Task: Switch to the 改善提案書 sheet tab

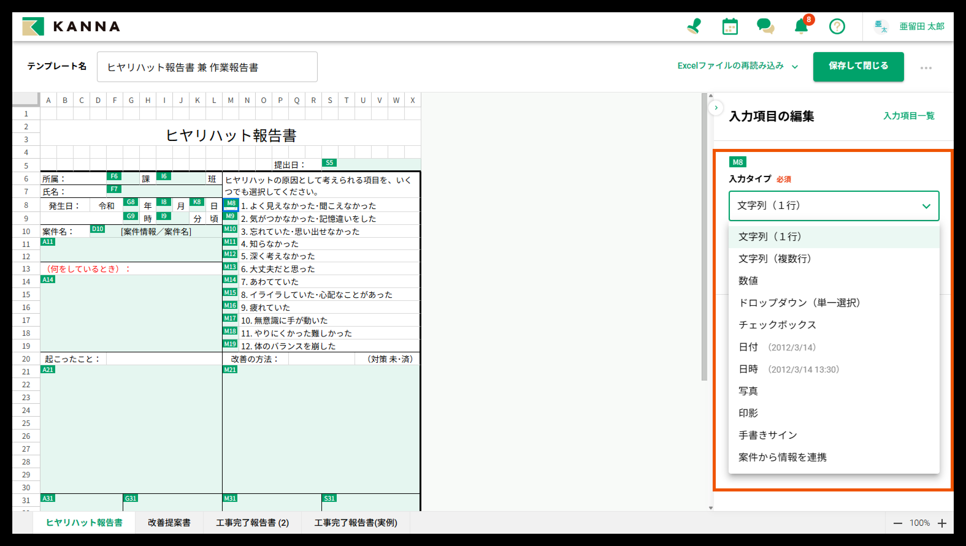Action: [169, 522]
